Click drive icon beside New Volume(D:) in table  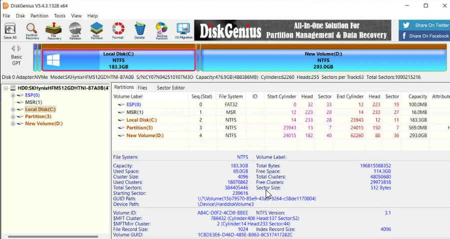[121, 136]
